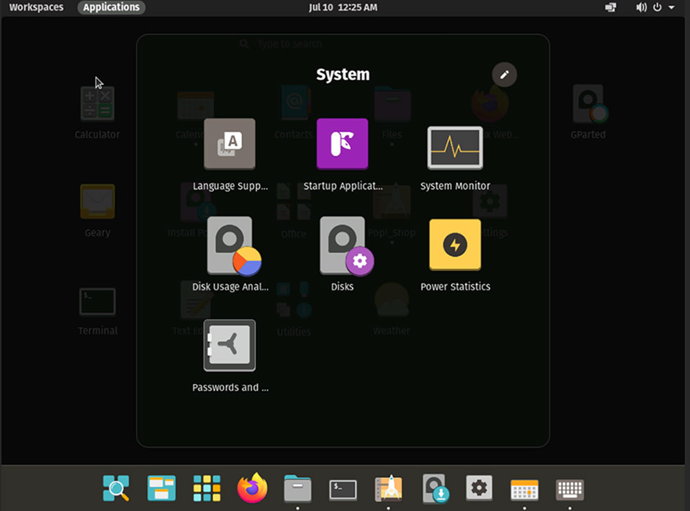Screen dimensions: 690x511
Task: Open Passwords and Keys
Action: 230,345
